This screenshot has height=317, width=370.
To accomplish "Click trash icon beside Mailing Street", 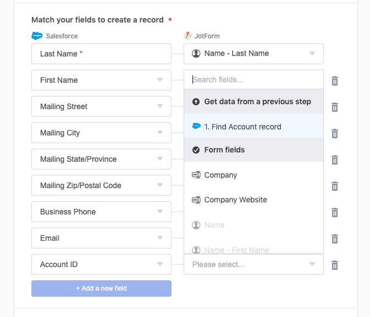I will pos(334,107).
